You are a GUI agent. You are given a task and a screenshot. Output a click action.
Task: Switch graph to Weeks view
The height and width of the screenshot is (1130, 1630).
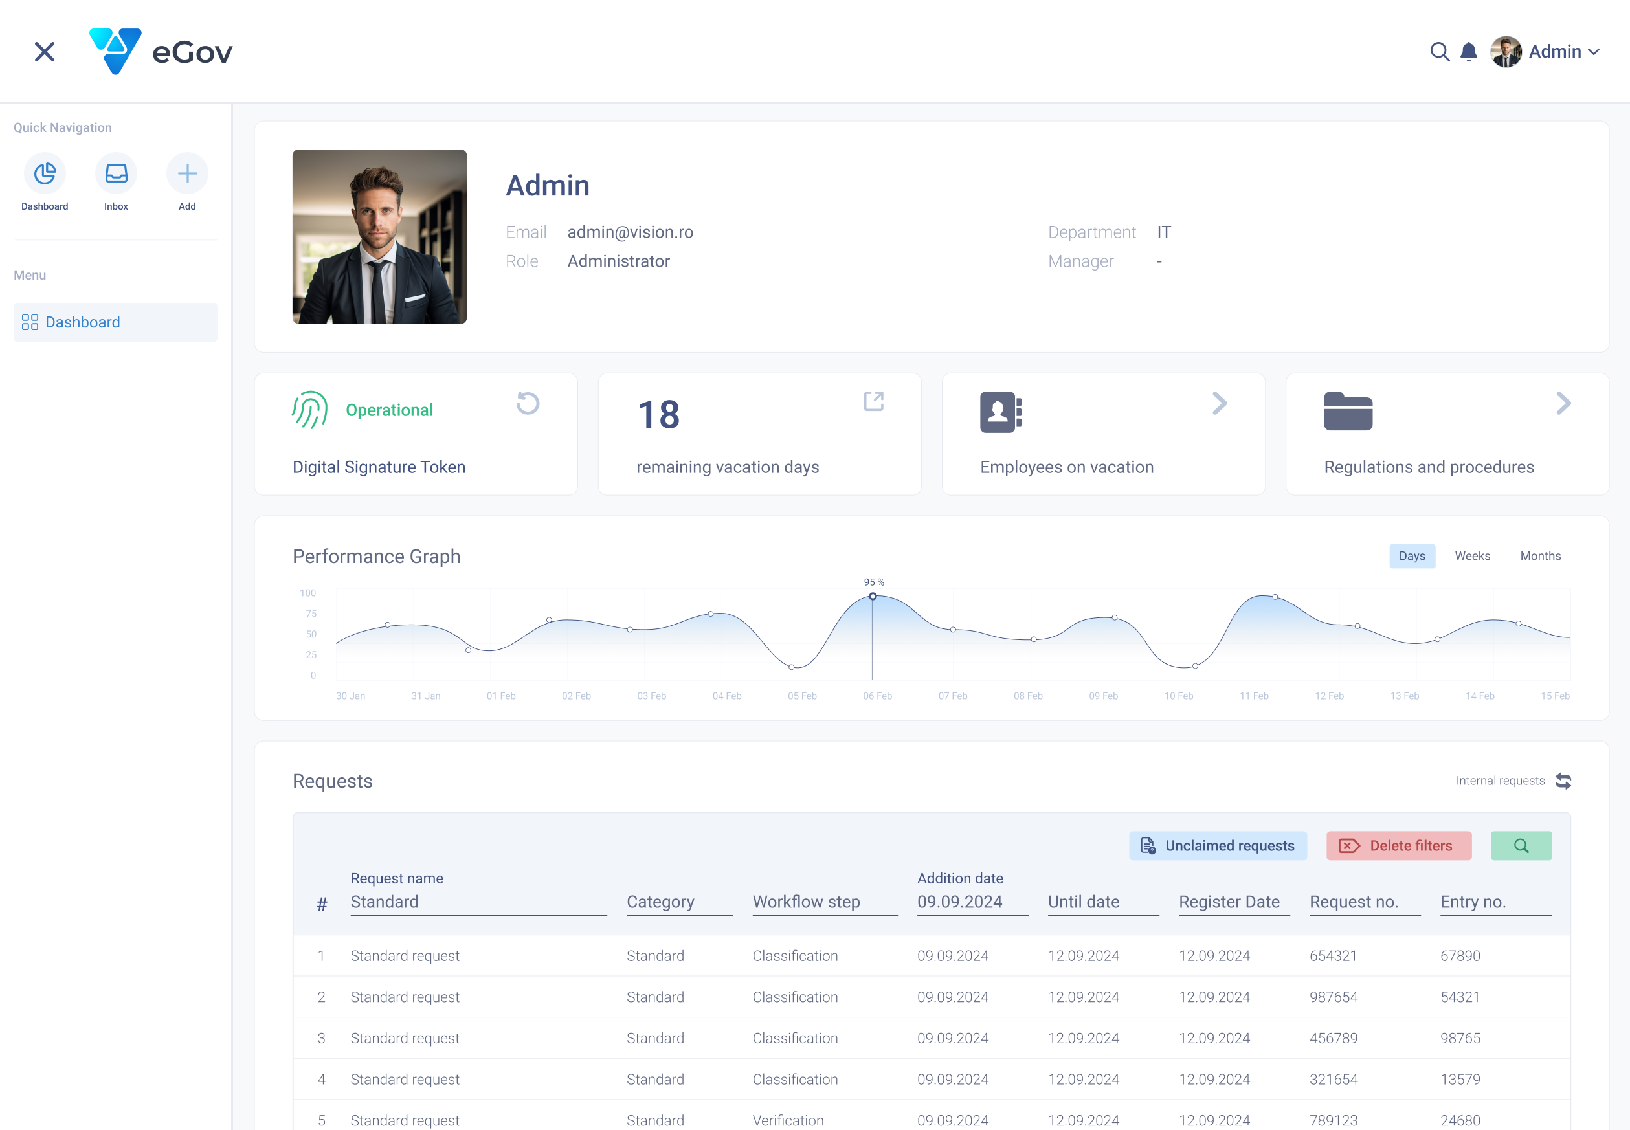tap(1472, 556)
